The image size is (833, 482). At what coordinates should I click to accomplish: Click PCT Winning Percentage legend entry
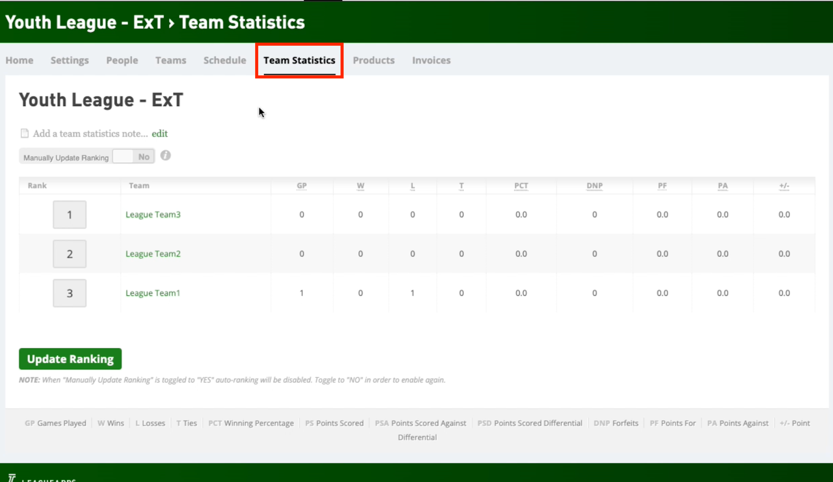tap(251, 423)
